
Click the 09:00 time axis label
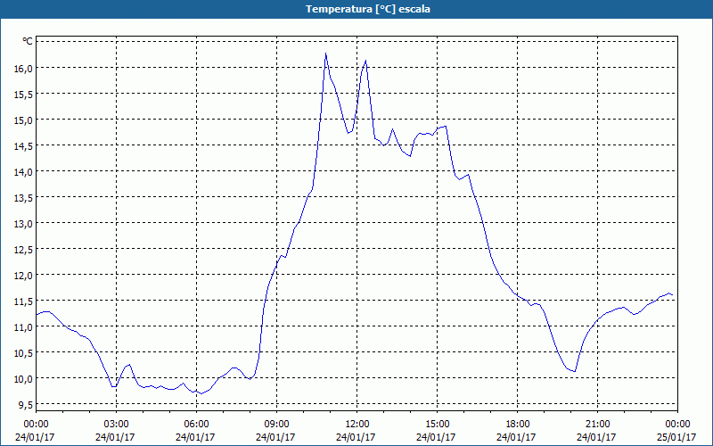[x=276, y=425]
